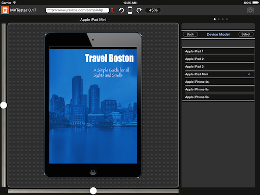
Task: Switch to fourth page indicator dot
Action: point(227,19)
